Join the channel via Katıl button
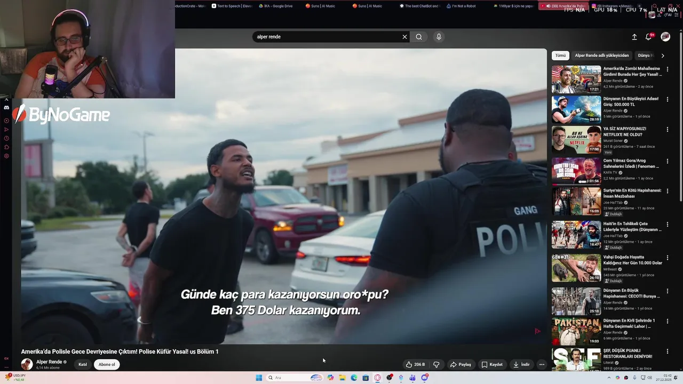Viewport: 683px width, 384px height. tap(83, 364)
